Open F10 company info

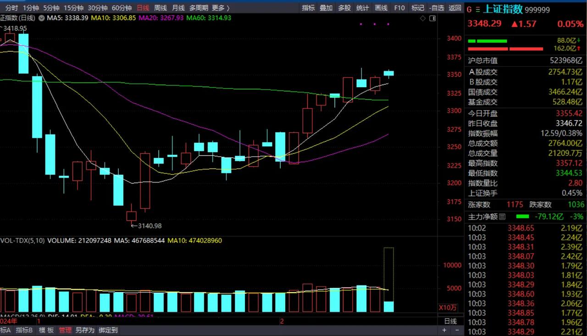399,8
